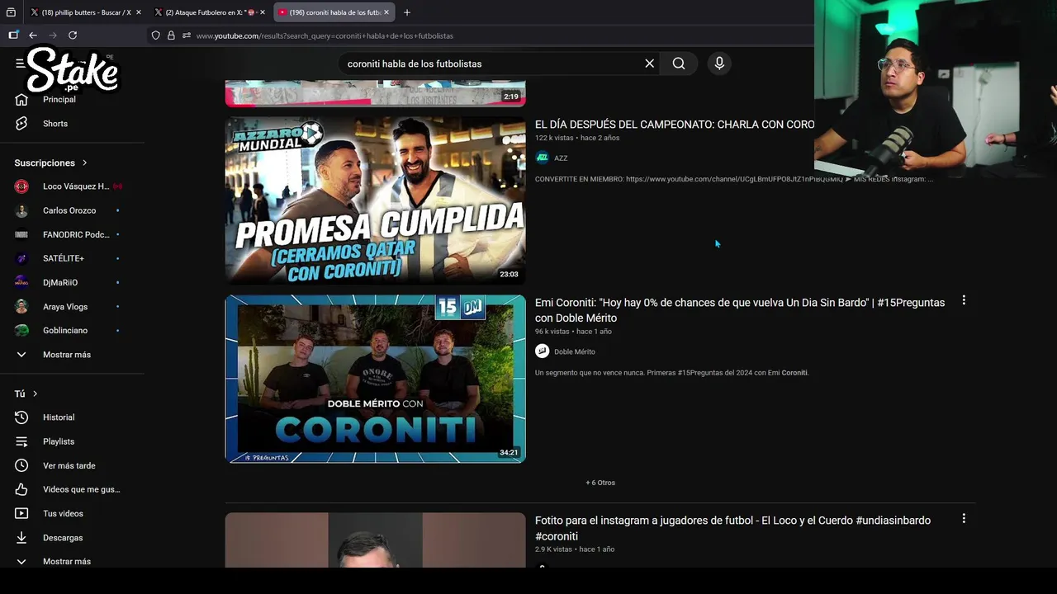This screenshot has height=594, width=1057.
Task: Open the Playlists icon
Action: tap(21, 441)
